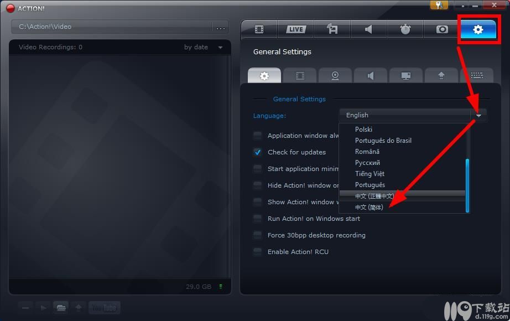The height and width of the screenshot is (321, 510).
Task: Click the browse '...' button for video path
Action: click(221, 27)
